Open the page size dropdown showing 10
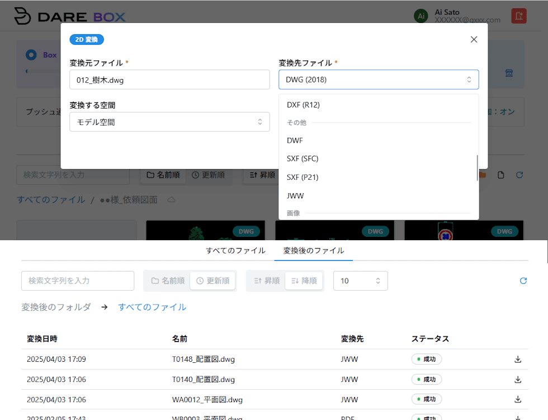548x420 pixels. point(360,281)
